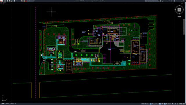Switch to the Layout2 tab
Viewport: 186px width, 105px height.
coord(12,104)
